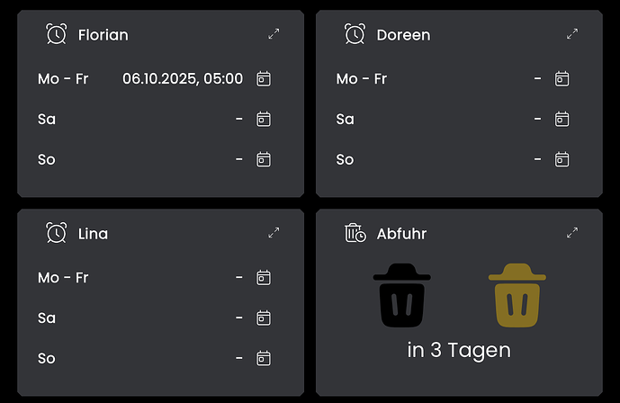Open calendar for Florian's Mo - Fr alarm
The height and width of the screenshot is (403, 620).
(x=264, y=78)
